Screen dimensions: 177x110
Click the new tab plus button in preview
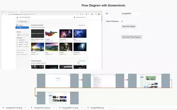[22, 12]
